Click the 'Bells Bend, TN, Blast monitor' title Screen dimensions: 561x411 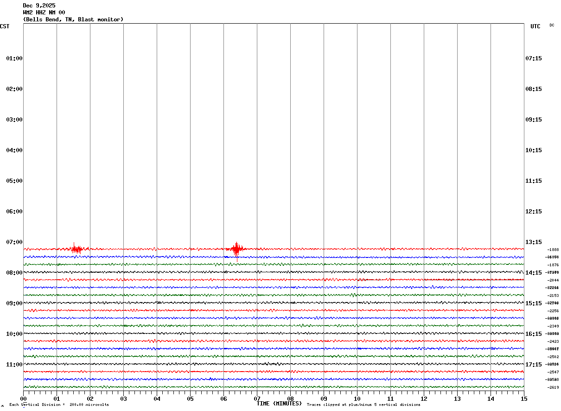73,19
